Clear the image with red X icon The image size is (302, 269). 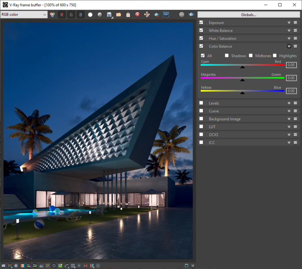[137, 15]
